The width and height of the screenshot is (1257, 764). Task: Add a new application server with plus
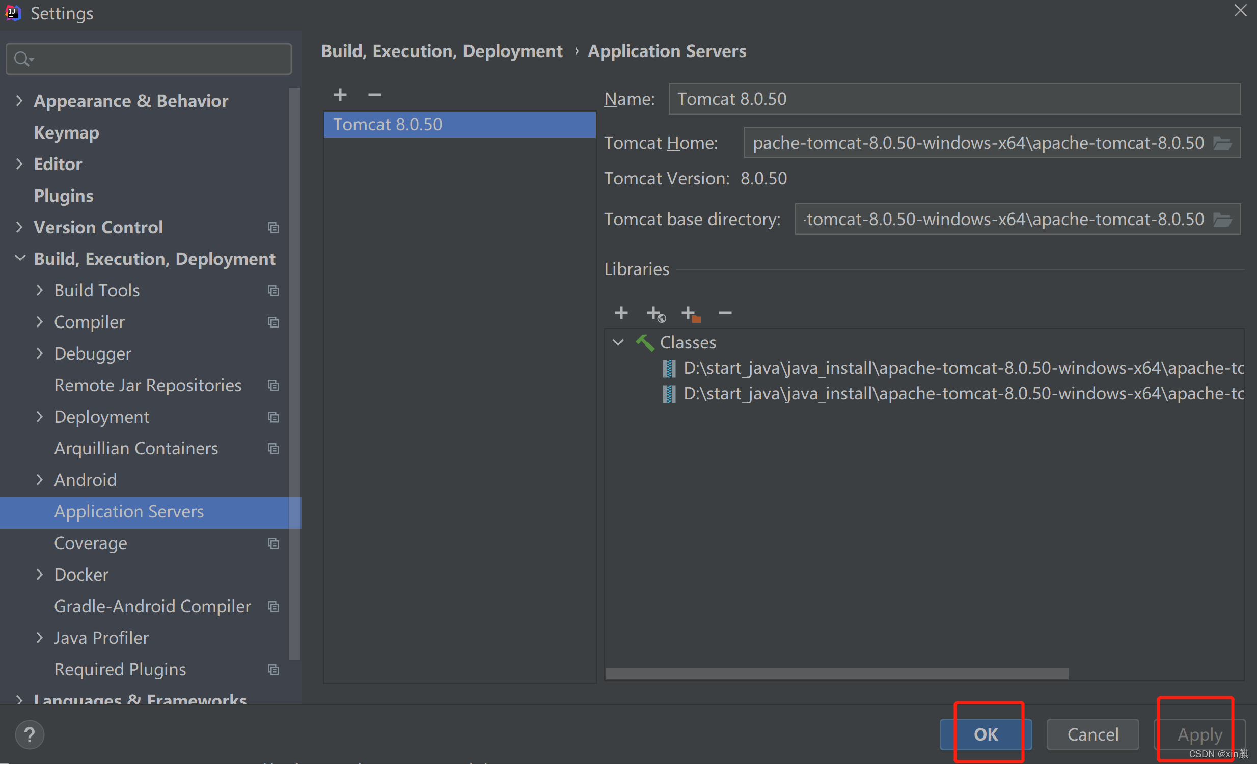340,95
